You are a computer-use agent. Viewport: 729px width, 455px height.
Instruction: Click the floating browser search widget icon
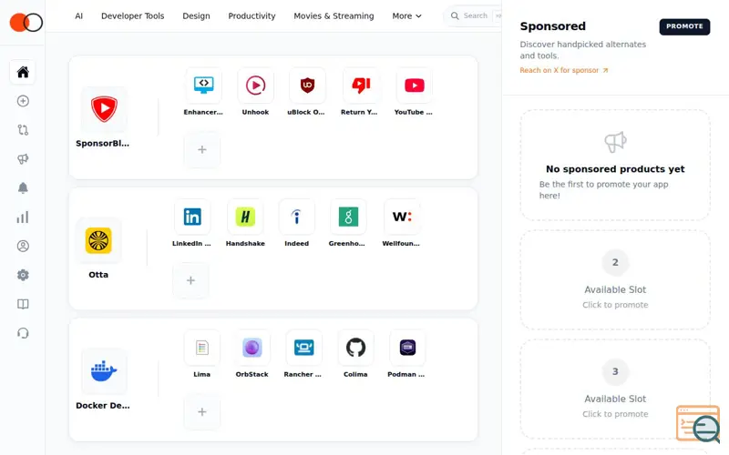[x=698, y=424]
